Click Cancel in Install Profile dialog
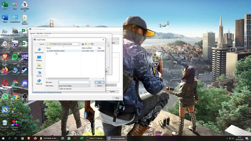 [99, 86]
